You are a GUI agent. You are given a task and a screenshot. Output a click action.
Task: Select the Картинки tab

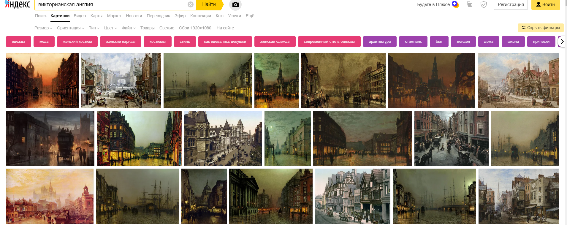[x=60, y=16]
